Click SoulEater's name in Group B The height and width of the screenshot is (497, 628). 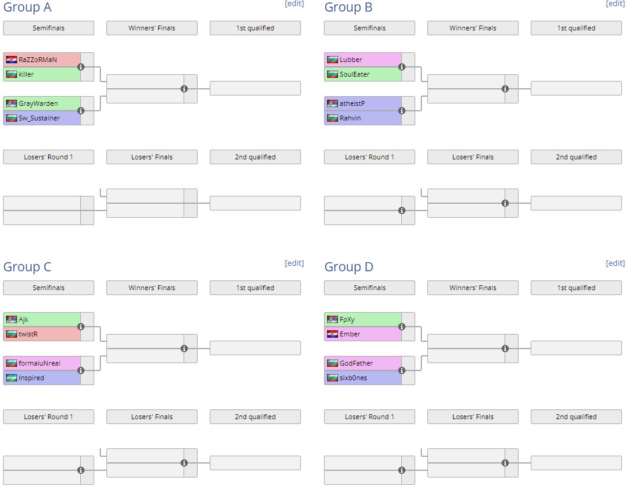(x=354, y=74)
